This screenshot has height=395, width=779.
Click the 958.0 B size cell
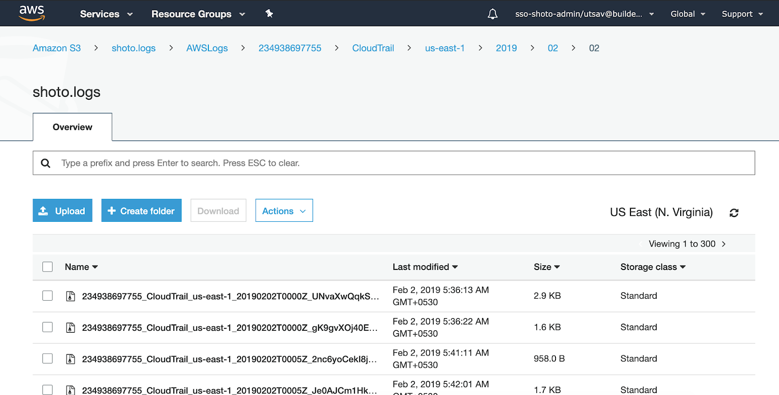coord(549,359)
